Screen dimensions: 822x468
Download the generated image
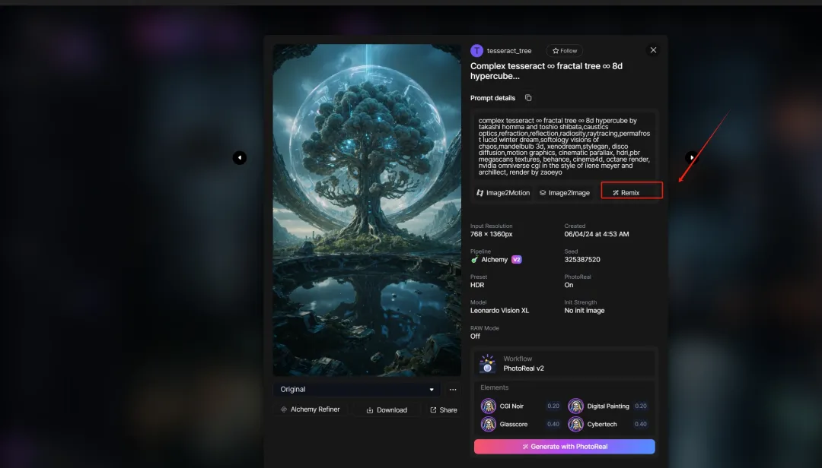point(387,410)
